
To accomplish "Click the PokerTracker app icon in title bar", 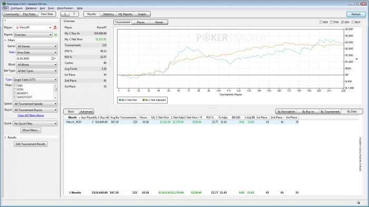I will click(x=4, y=4).
